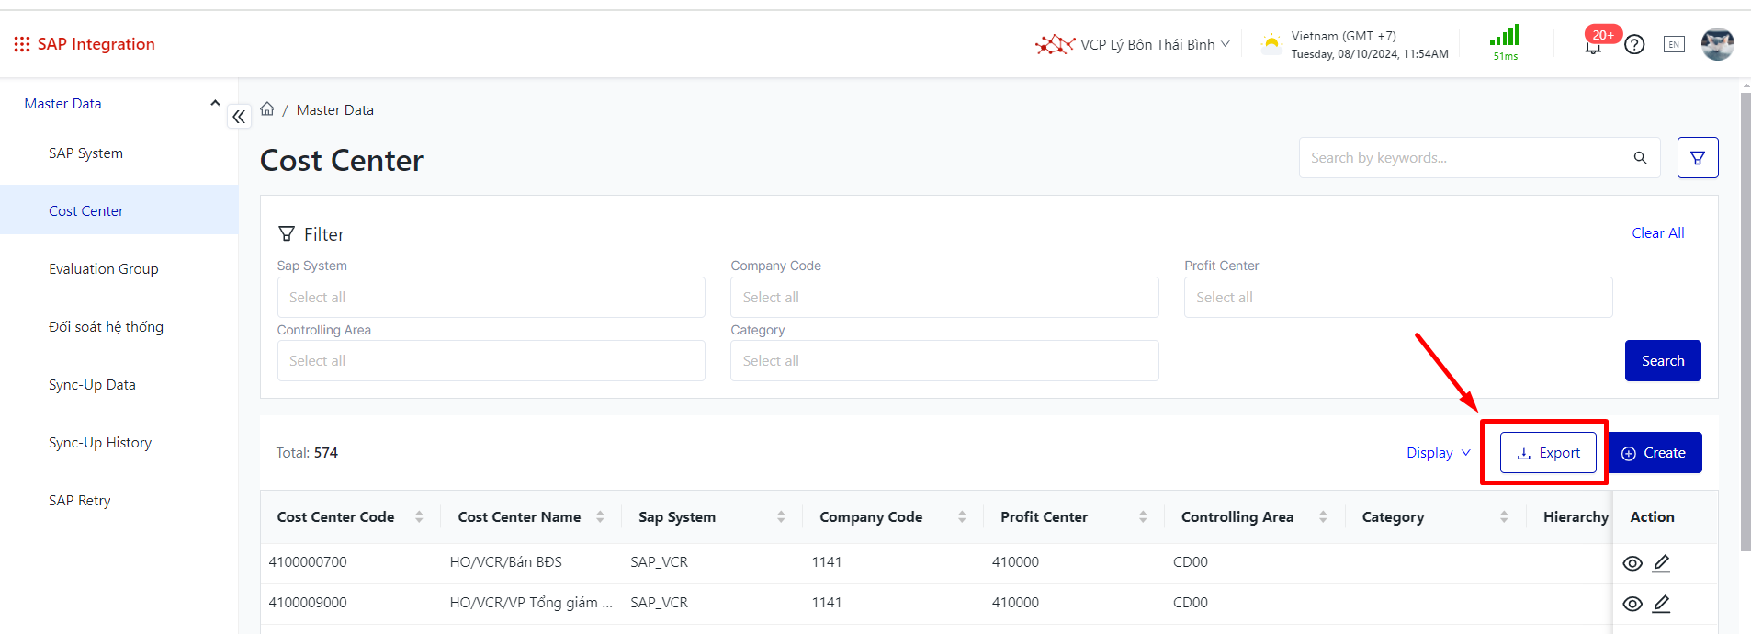Open the Sap System filter dropdown
The image size is (1751, 634).
click(491, 298)
